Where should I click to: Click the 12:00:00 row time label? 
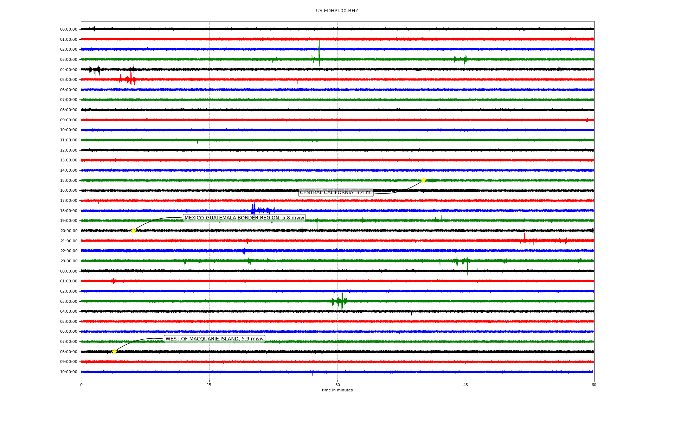[x=69, y=151]
